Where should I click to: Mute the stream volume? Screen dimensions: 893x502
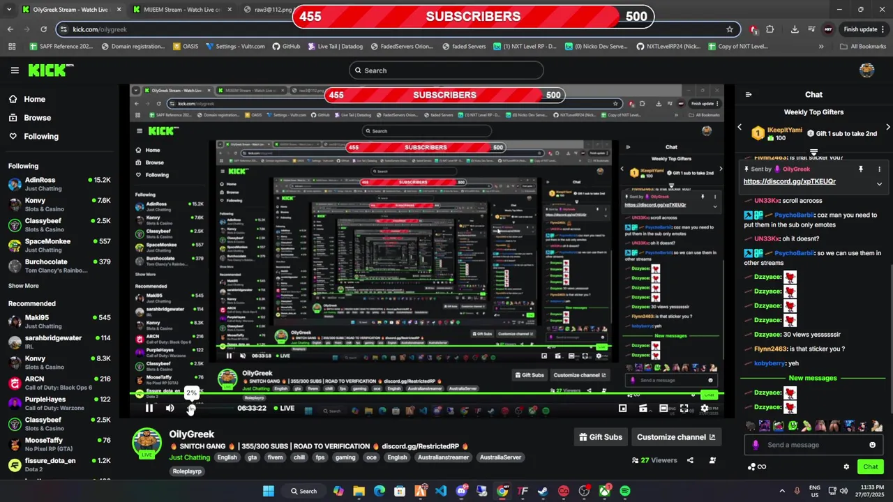tap(170, 409)
